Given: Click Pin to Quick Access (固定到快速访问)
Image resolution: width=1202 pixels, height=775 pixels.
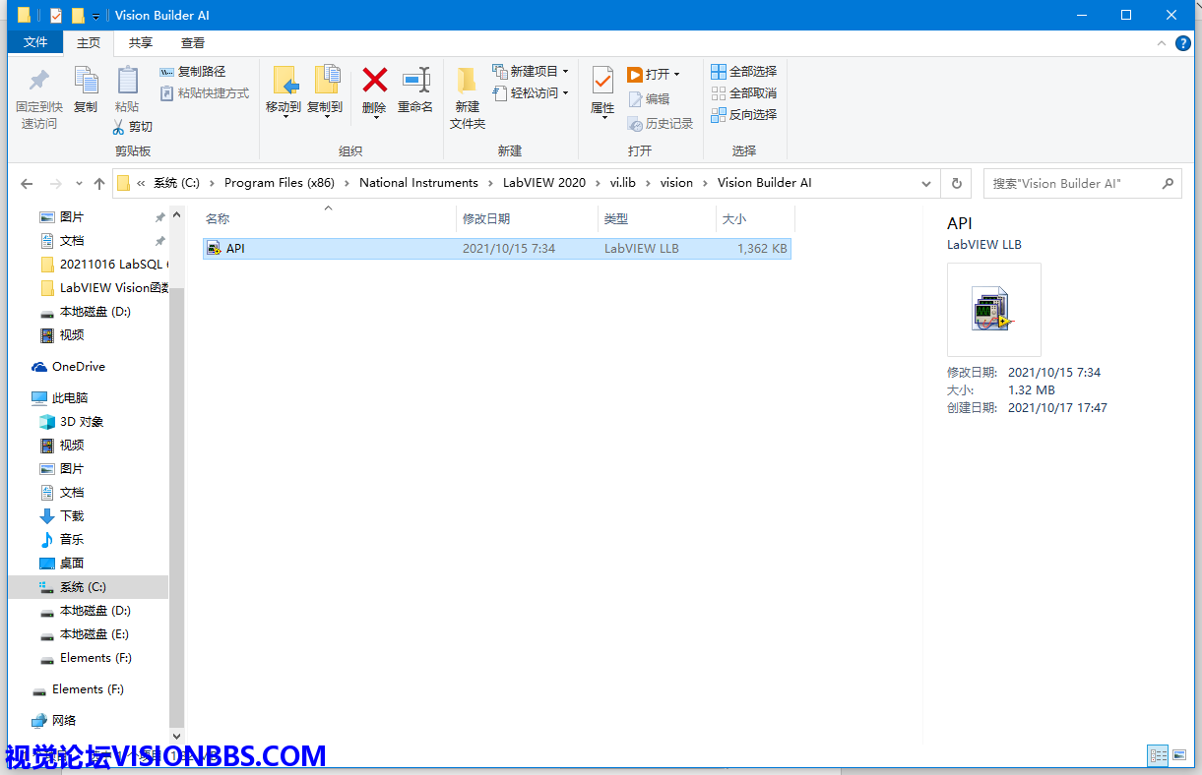Looking at the screenshot, I should point(39,83).
